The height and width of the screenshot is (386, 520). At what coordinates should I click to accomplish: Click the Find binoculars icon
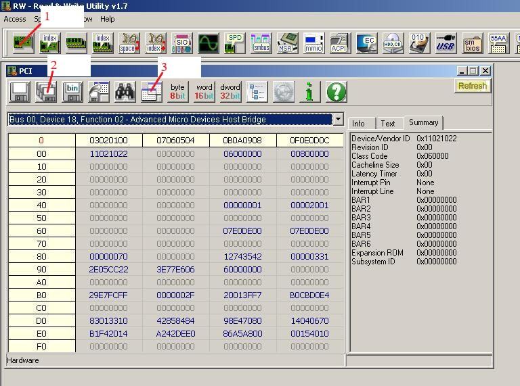point(125,92)
